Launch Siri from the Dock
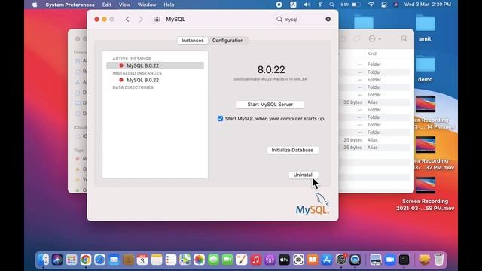This screenshot has width=482, height=271. click(x=57, y=260)
